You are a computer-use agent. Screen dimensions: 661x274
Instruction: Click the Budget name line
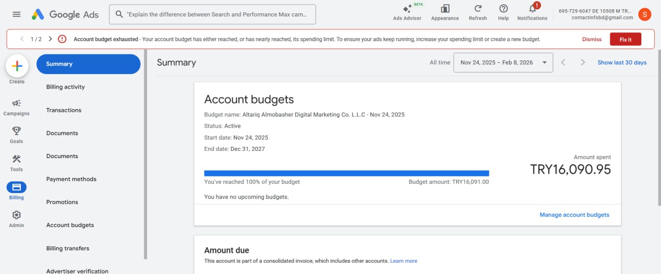(x=304, y=114)
